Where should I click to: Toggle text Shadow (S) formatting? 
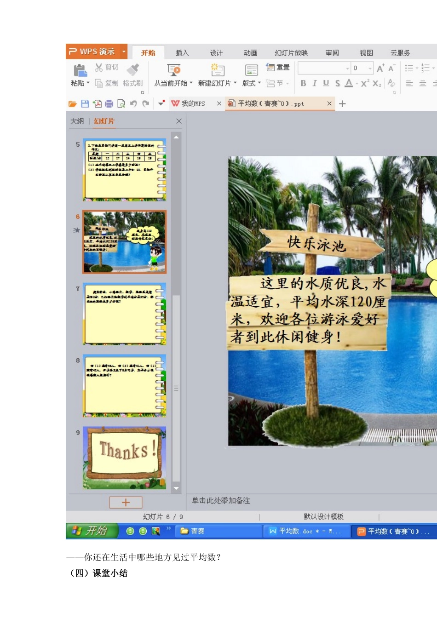tap(338, 83)
